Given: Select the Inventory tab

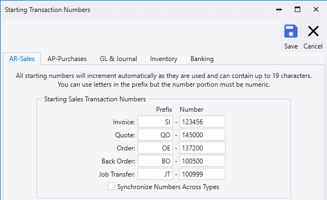Looking at the screenshot, I should coord(164,59).
